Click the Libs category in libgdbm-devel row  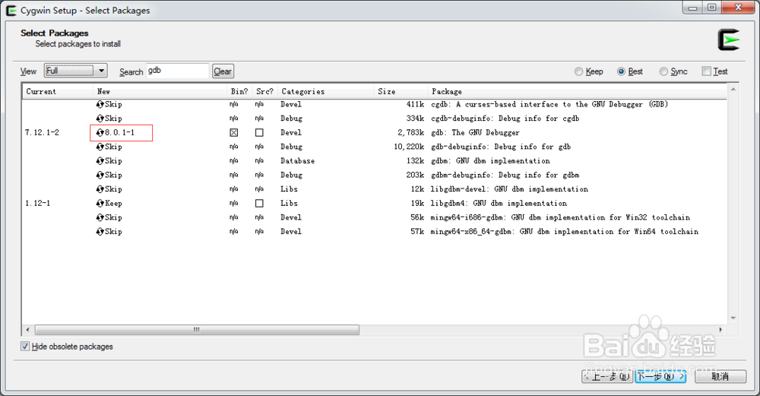click(289, 189)
